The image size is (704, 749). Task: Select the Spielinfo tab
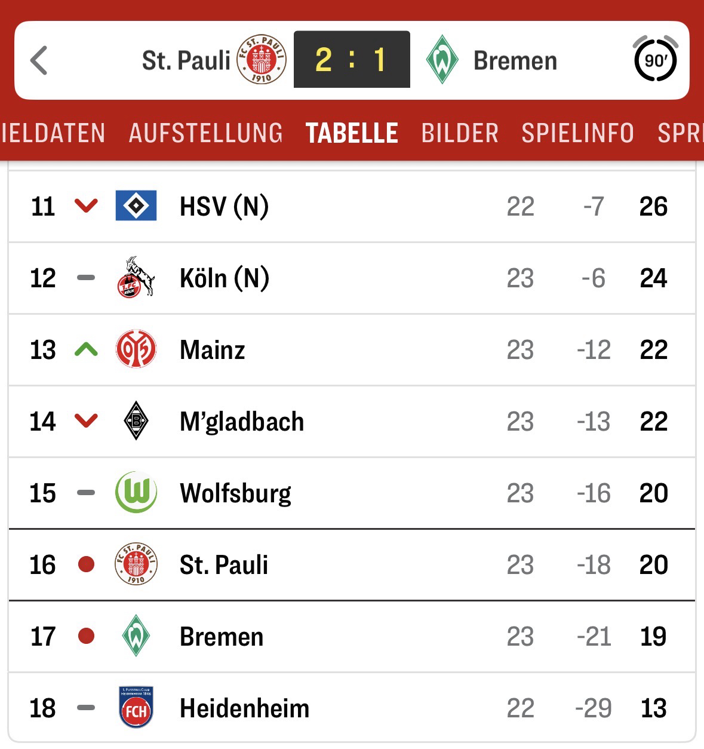point(577,133)
